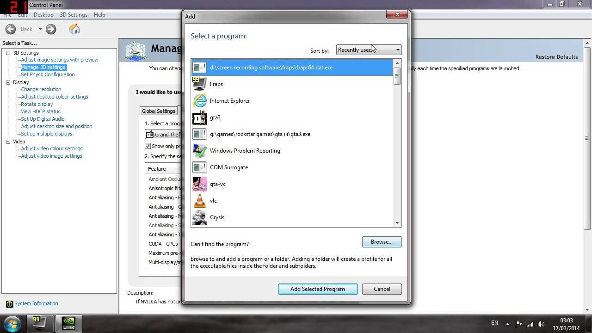Screen dimensions: 592x333
Task: Open the Windows Start button
Action: 12,323
